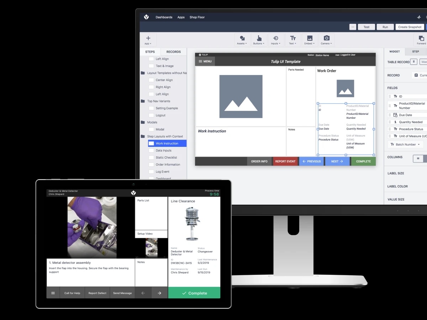
Task: Click the Add plus icon
Action: click(148, 38)
